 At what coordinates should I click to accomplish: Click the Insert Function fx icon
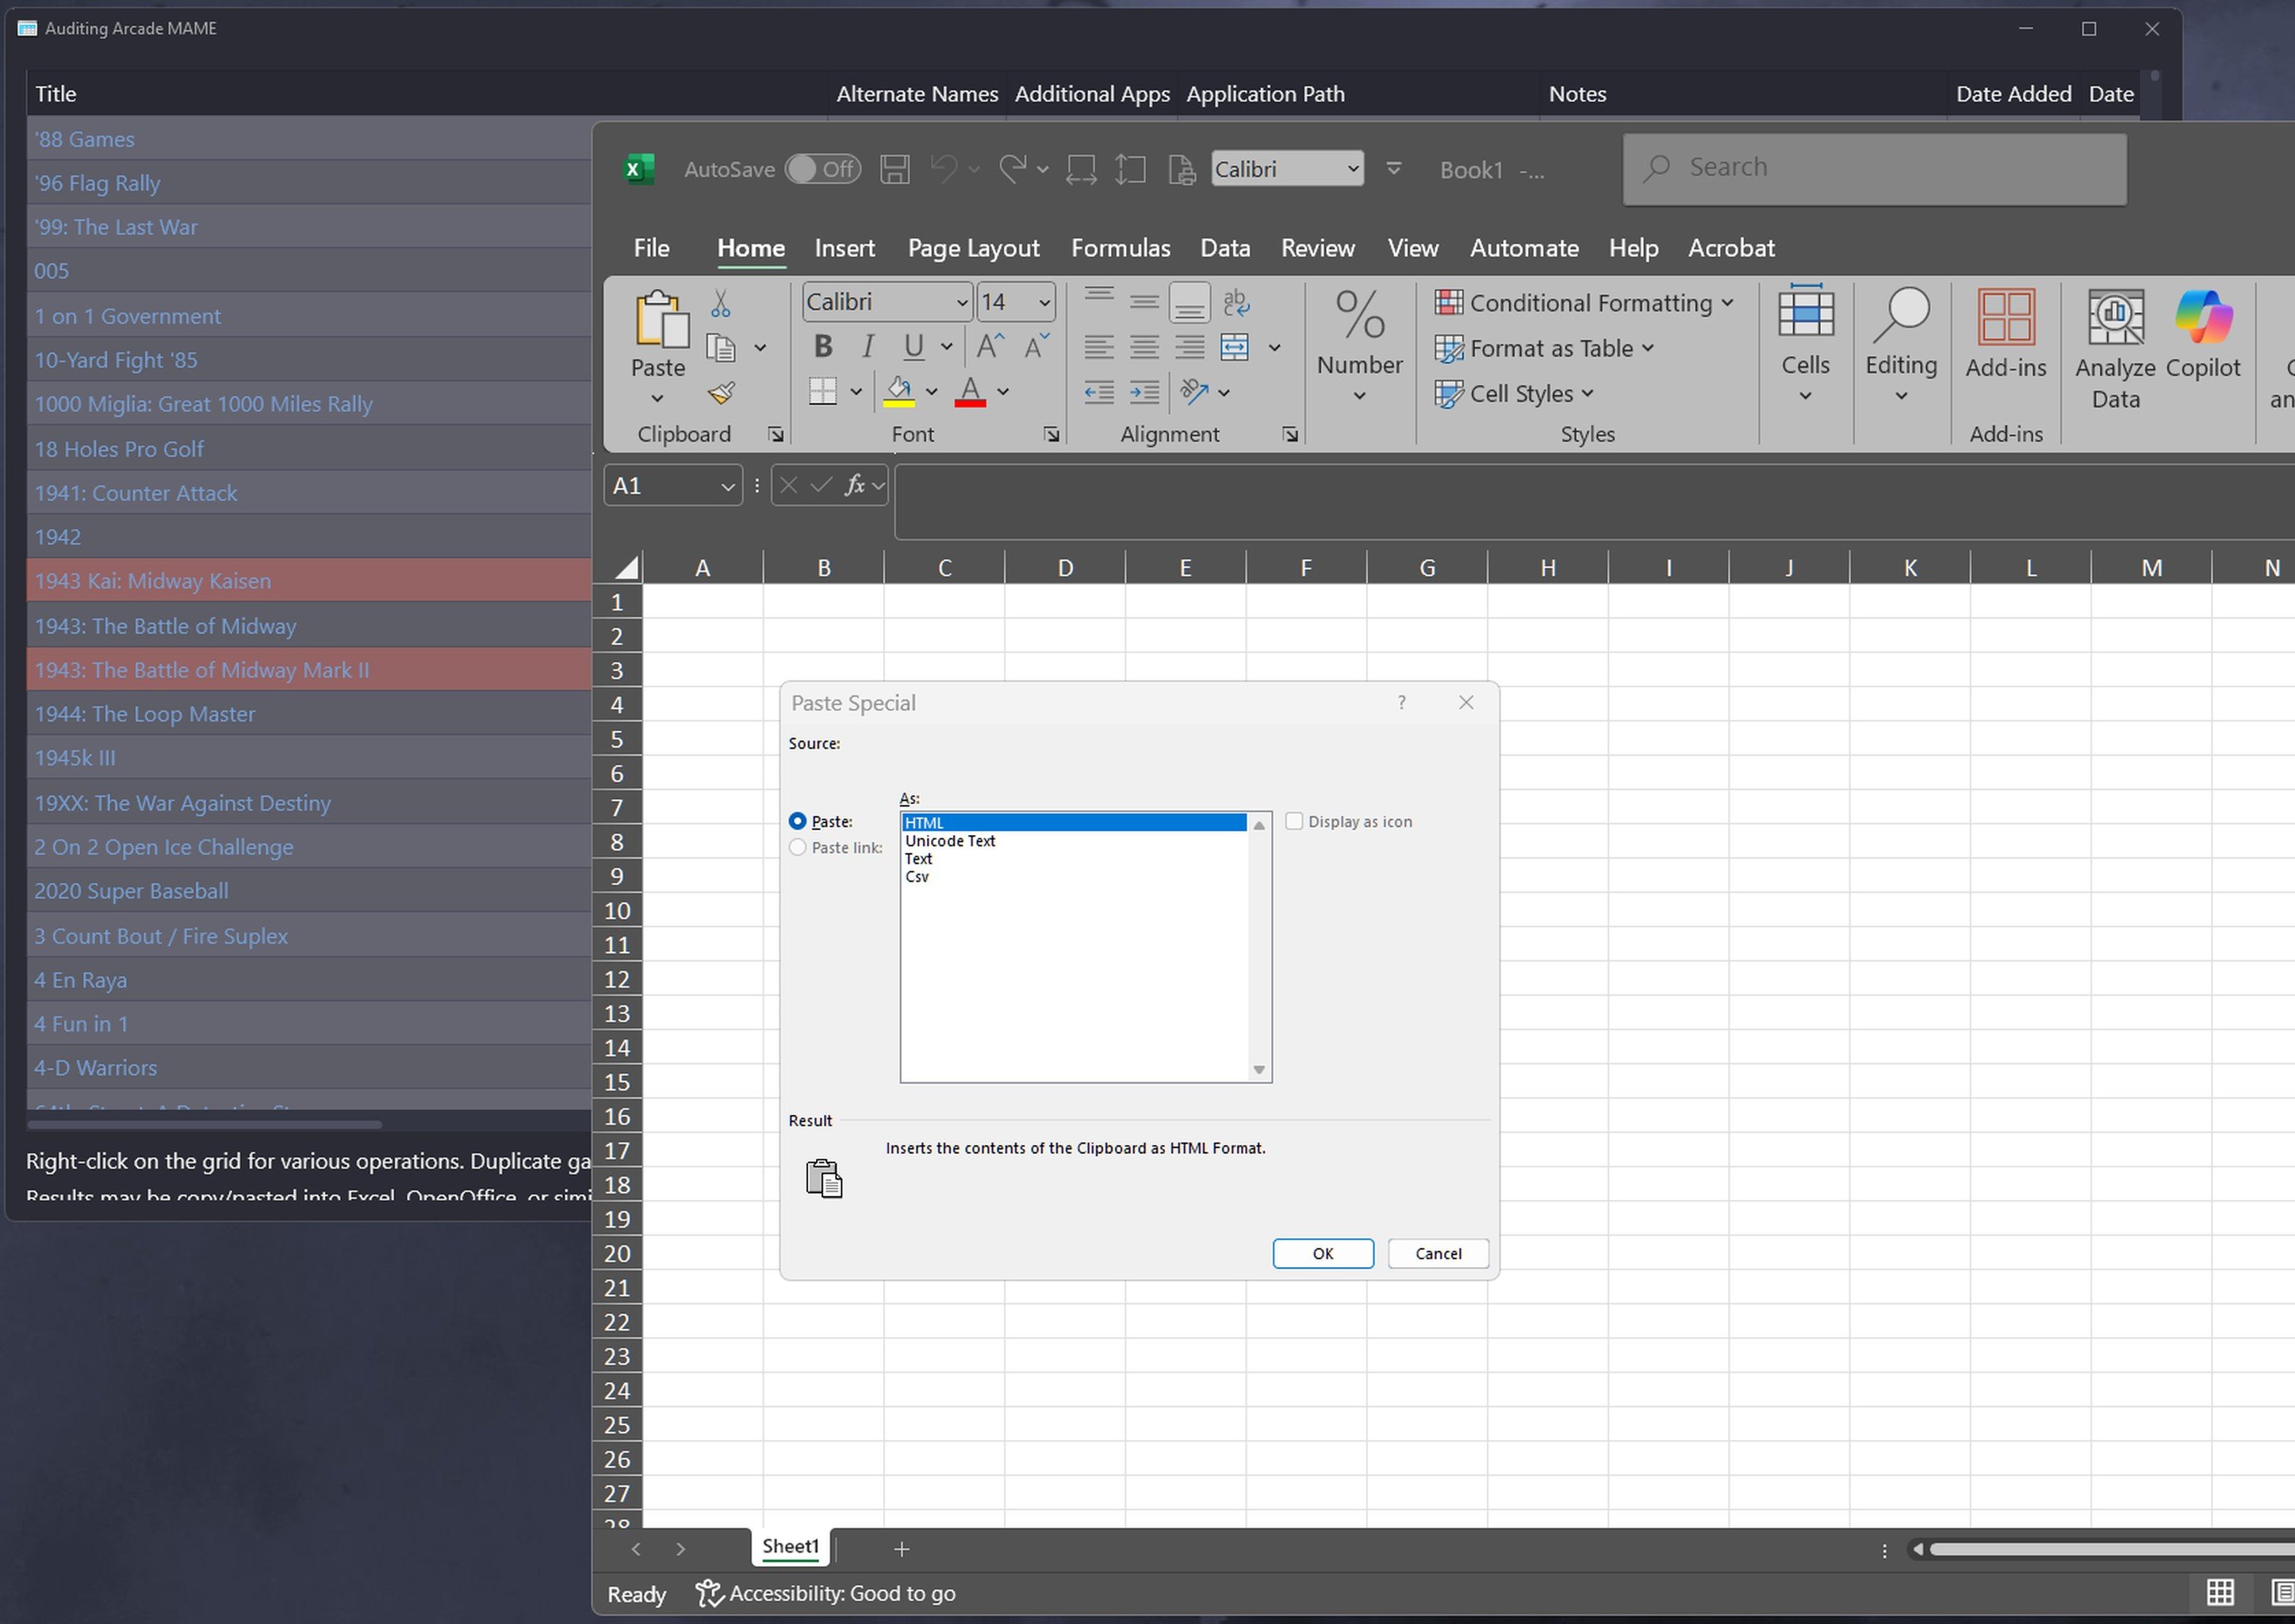855,486
